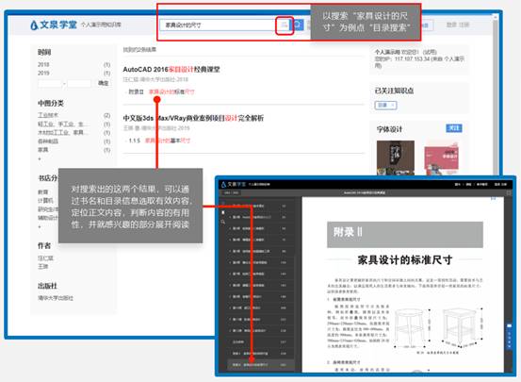Open the dark font design book cover
The image size is (521, 382).
[x=396, y=158]
